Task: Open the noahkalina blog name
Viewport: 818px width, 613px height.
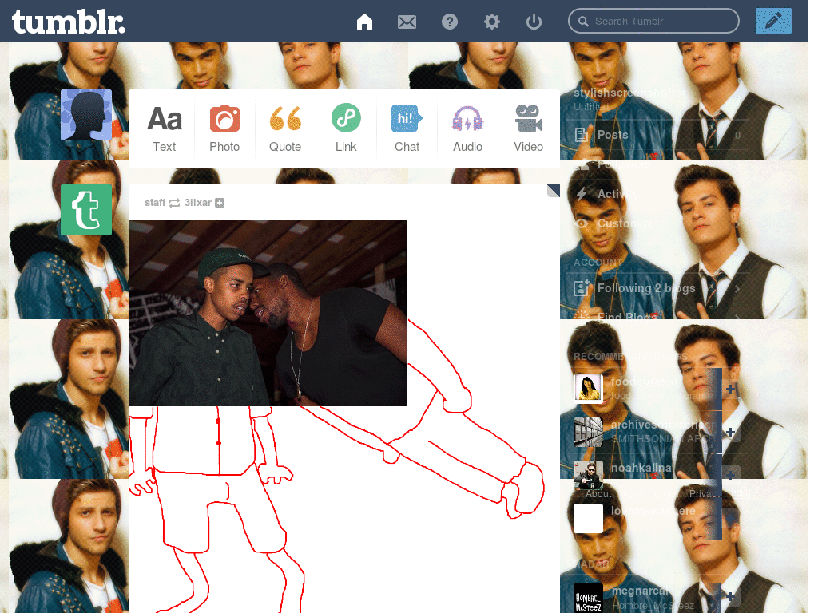Action: click(x=641, y=468)
